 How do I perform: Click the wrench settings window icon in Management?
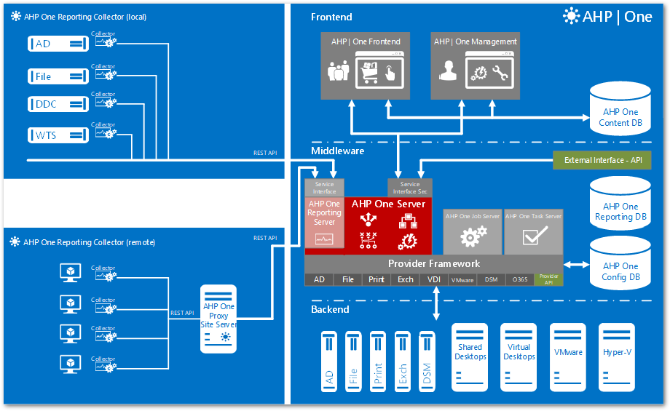(489, 71)
